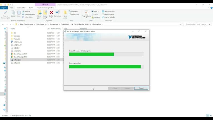
Task: Click Limpar seleção
Action: 108,14
